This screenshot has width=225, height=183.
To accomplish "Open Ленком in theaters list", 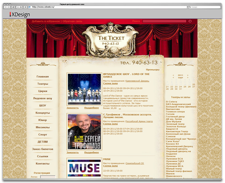I will (171, 156).
